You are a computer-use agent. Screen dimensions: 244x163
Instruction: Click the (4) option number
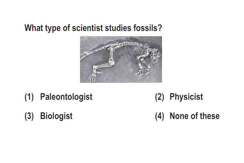[x=159, y=116]
